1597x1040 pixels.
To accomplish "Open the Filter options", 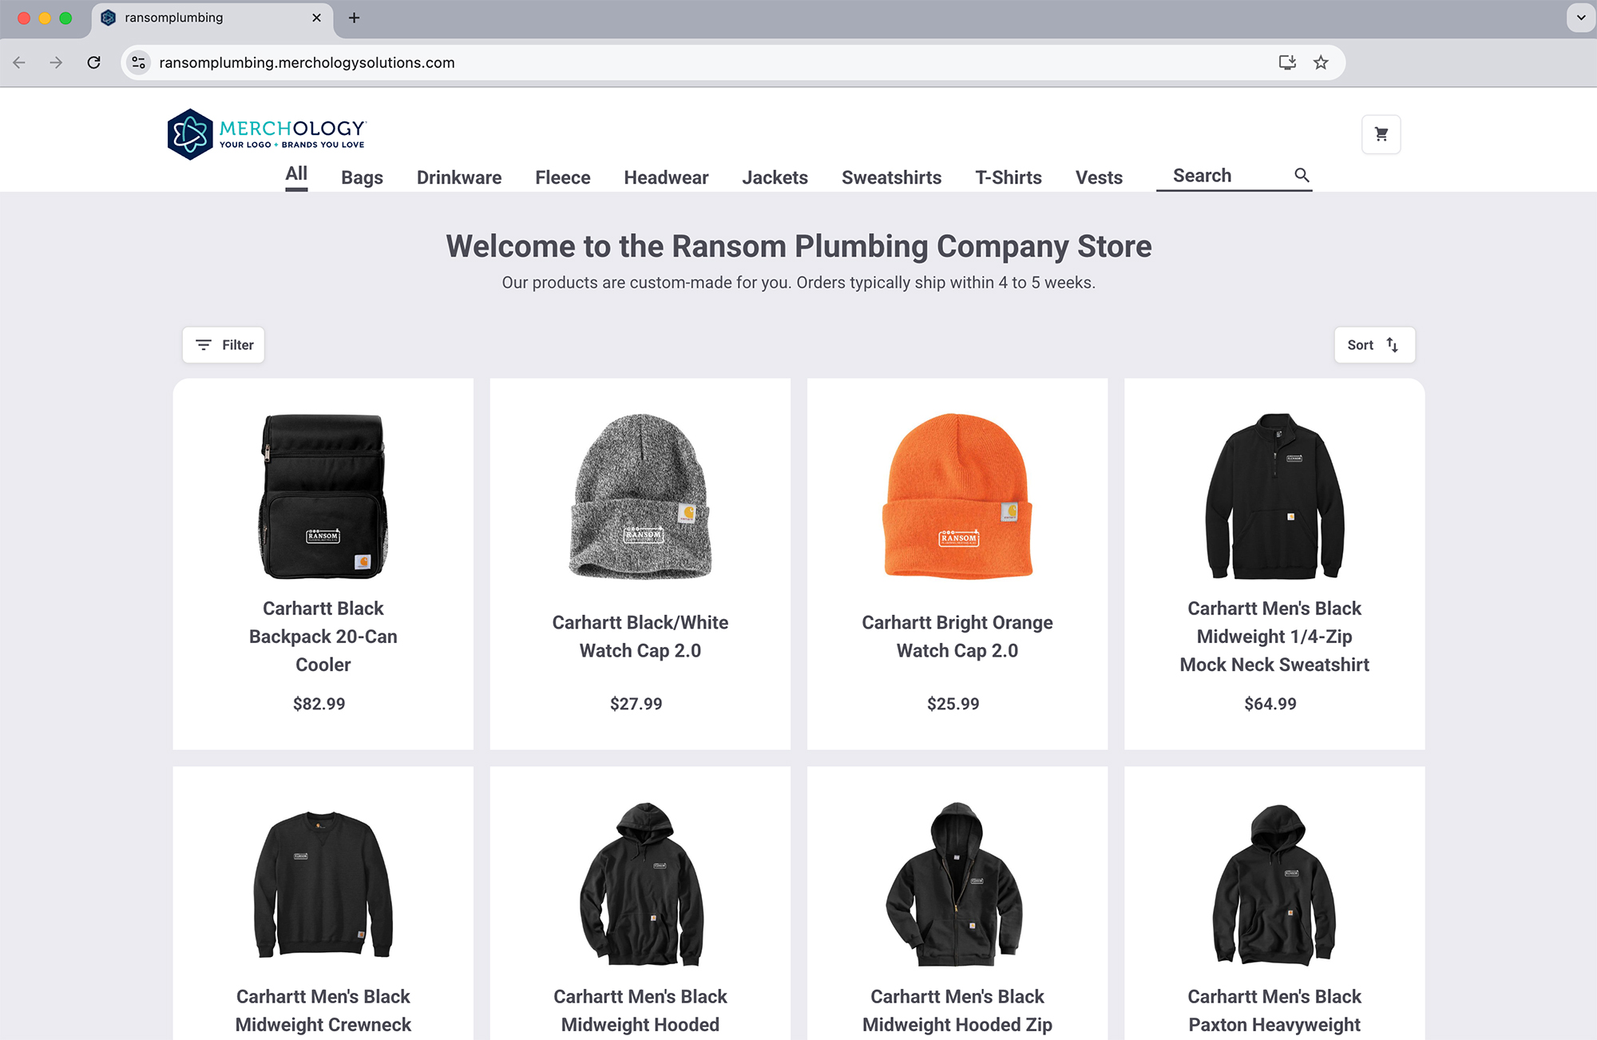I will [x=224, y=345].
